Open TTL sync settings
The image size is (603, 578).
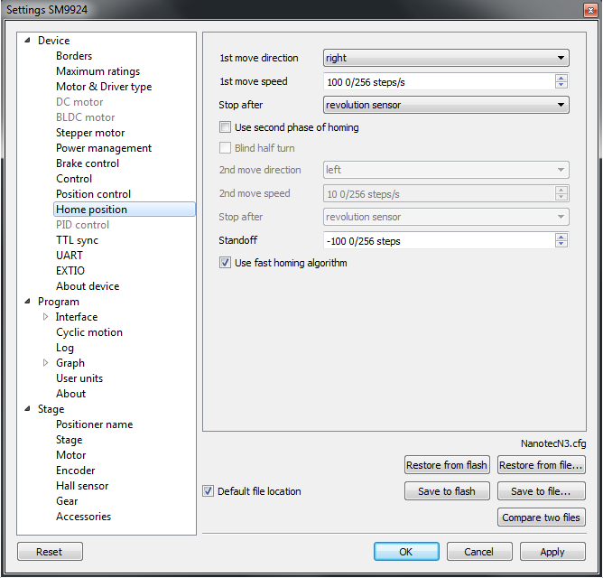point(77,240)
